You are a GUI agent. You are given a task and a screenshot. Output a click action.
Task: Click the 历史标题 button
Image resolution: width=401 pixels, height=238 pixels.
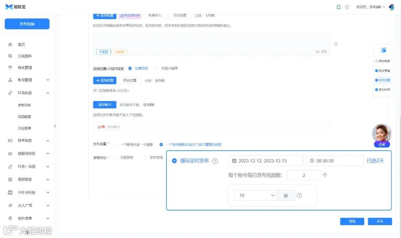click(x=179, y=15)
